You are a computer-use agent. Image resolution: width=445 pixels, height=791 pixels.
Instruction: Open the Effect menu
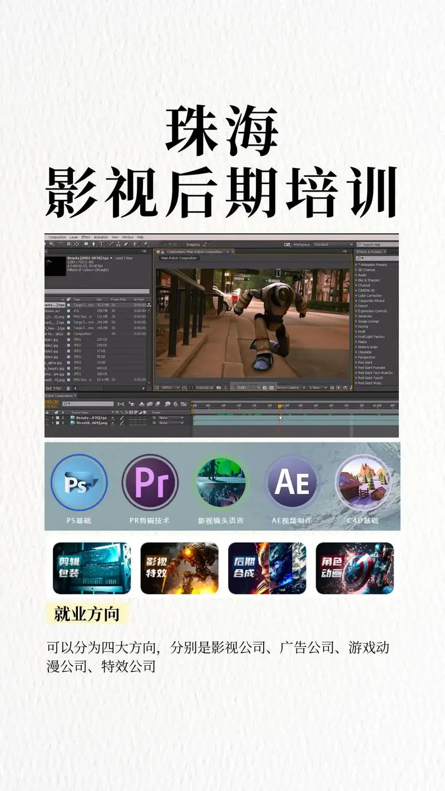click(x=86, y=237)
